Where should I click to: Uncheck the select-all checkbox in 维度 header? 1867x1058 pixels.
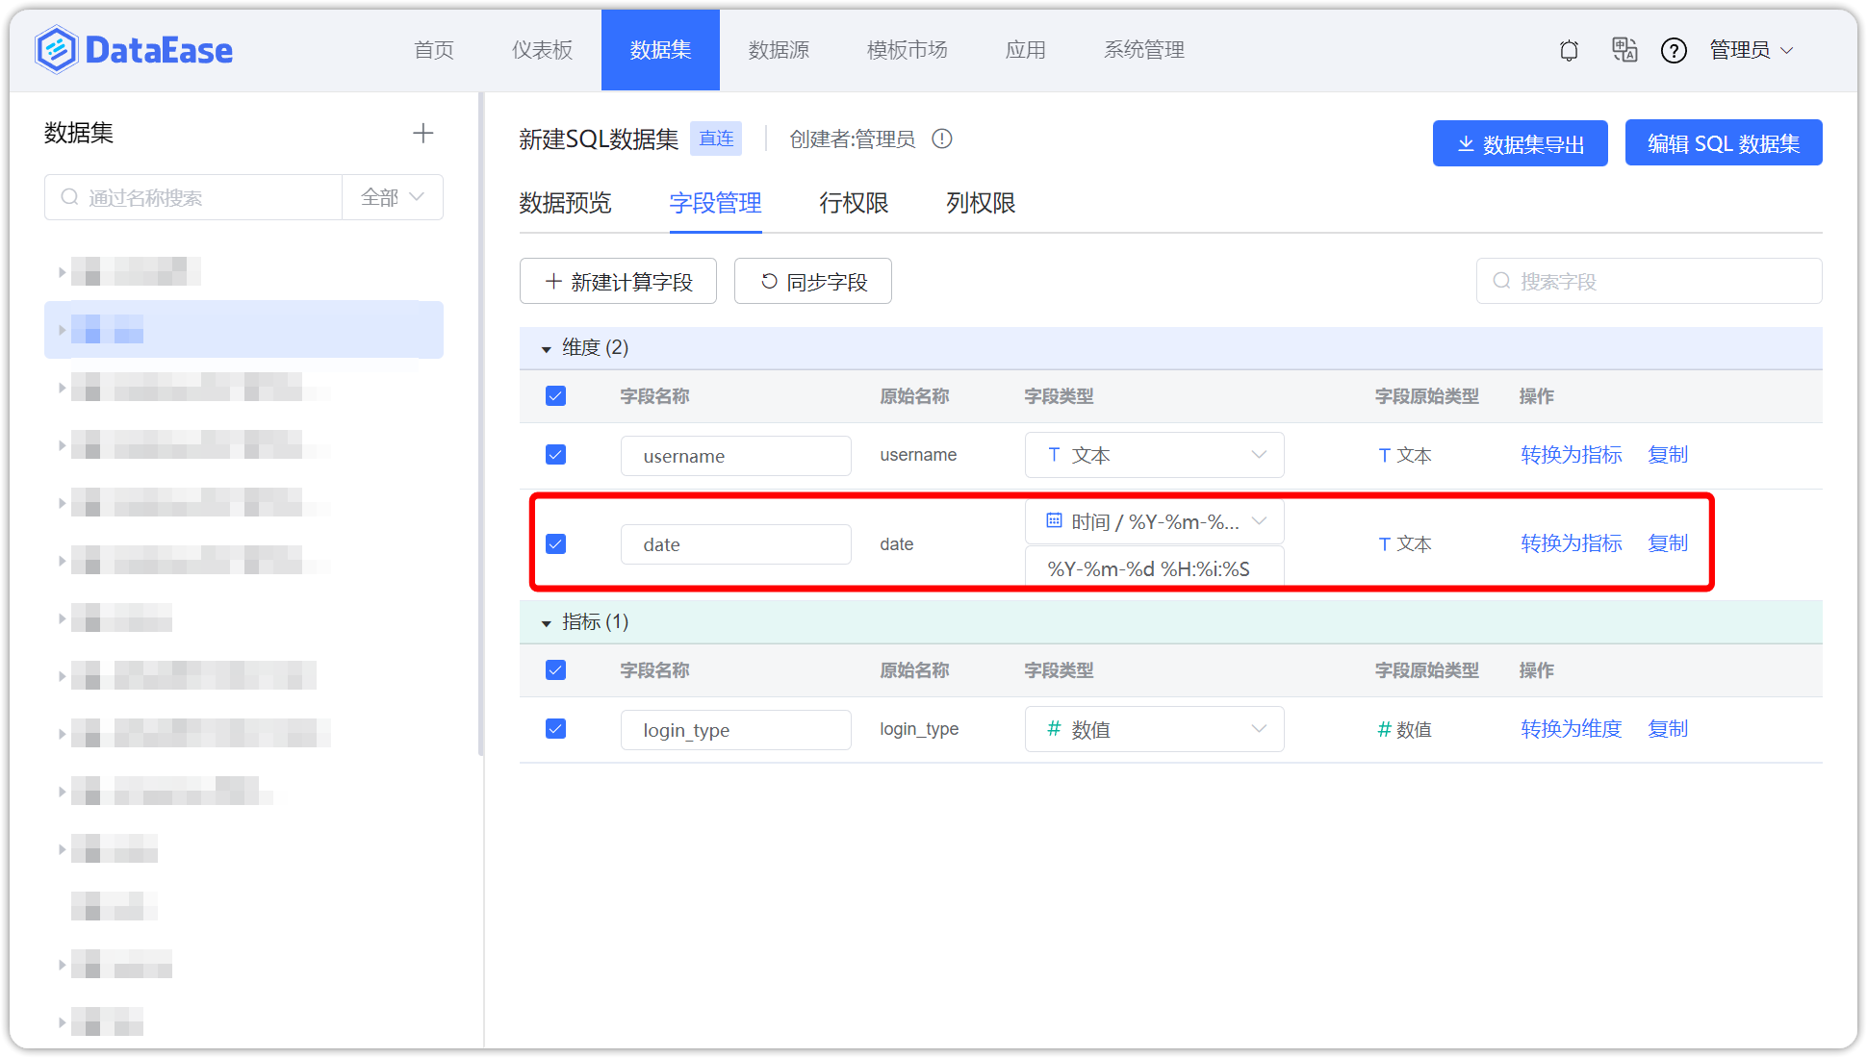click(555, 395)
